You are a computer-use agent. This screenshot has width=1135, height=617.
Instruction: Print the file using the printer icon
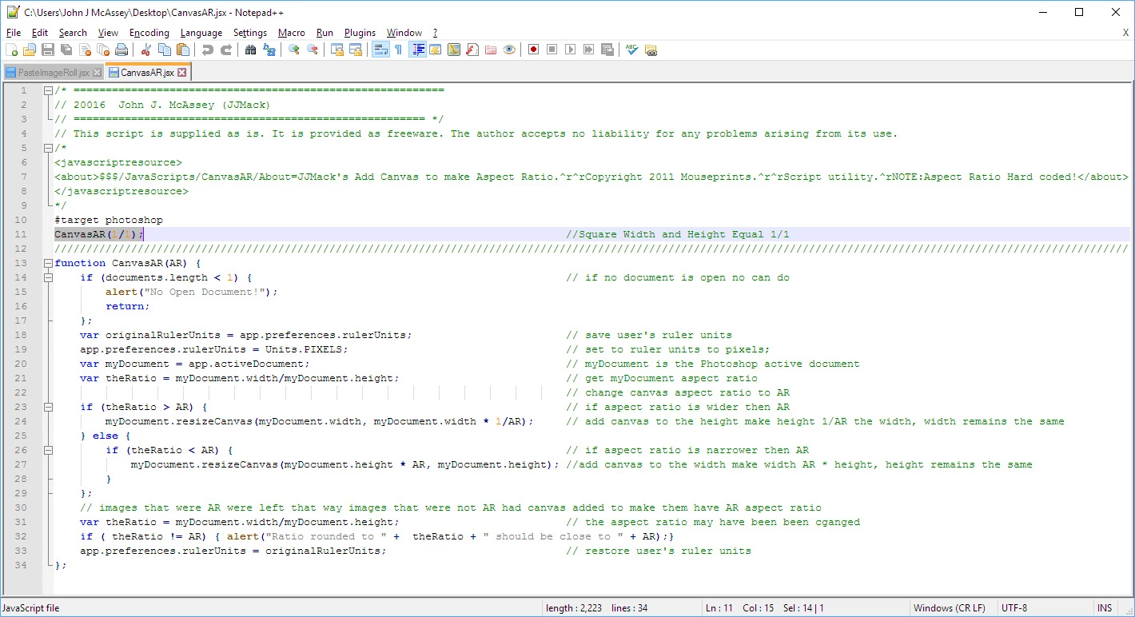121,50
